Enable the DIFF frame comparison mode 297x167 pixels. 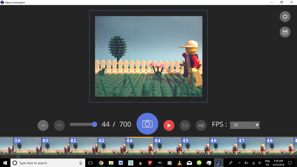pos(59,125)
